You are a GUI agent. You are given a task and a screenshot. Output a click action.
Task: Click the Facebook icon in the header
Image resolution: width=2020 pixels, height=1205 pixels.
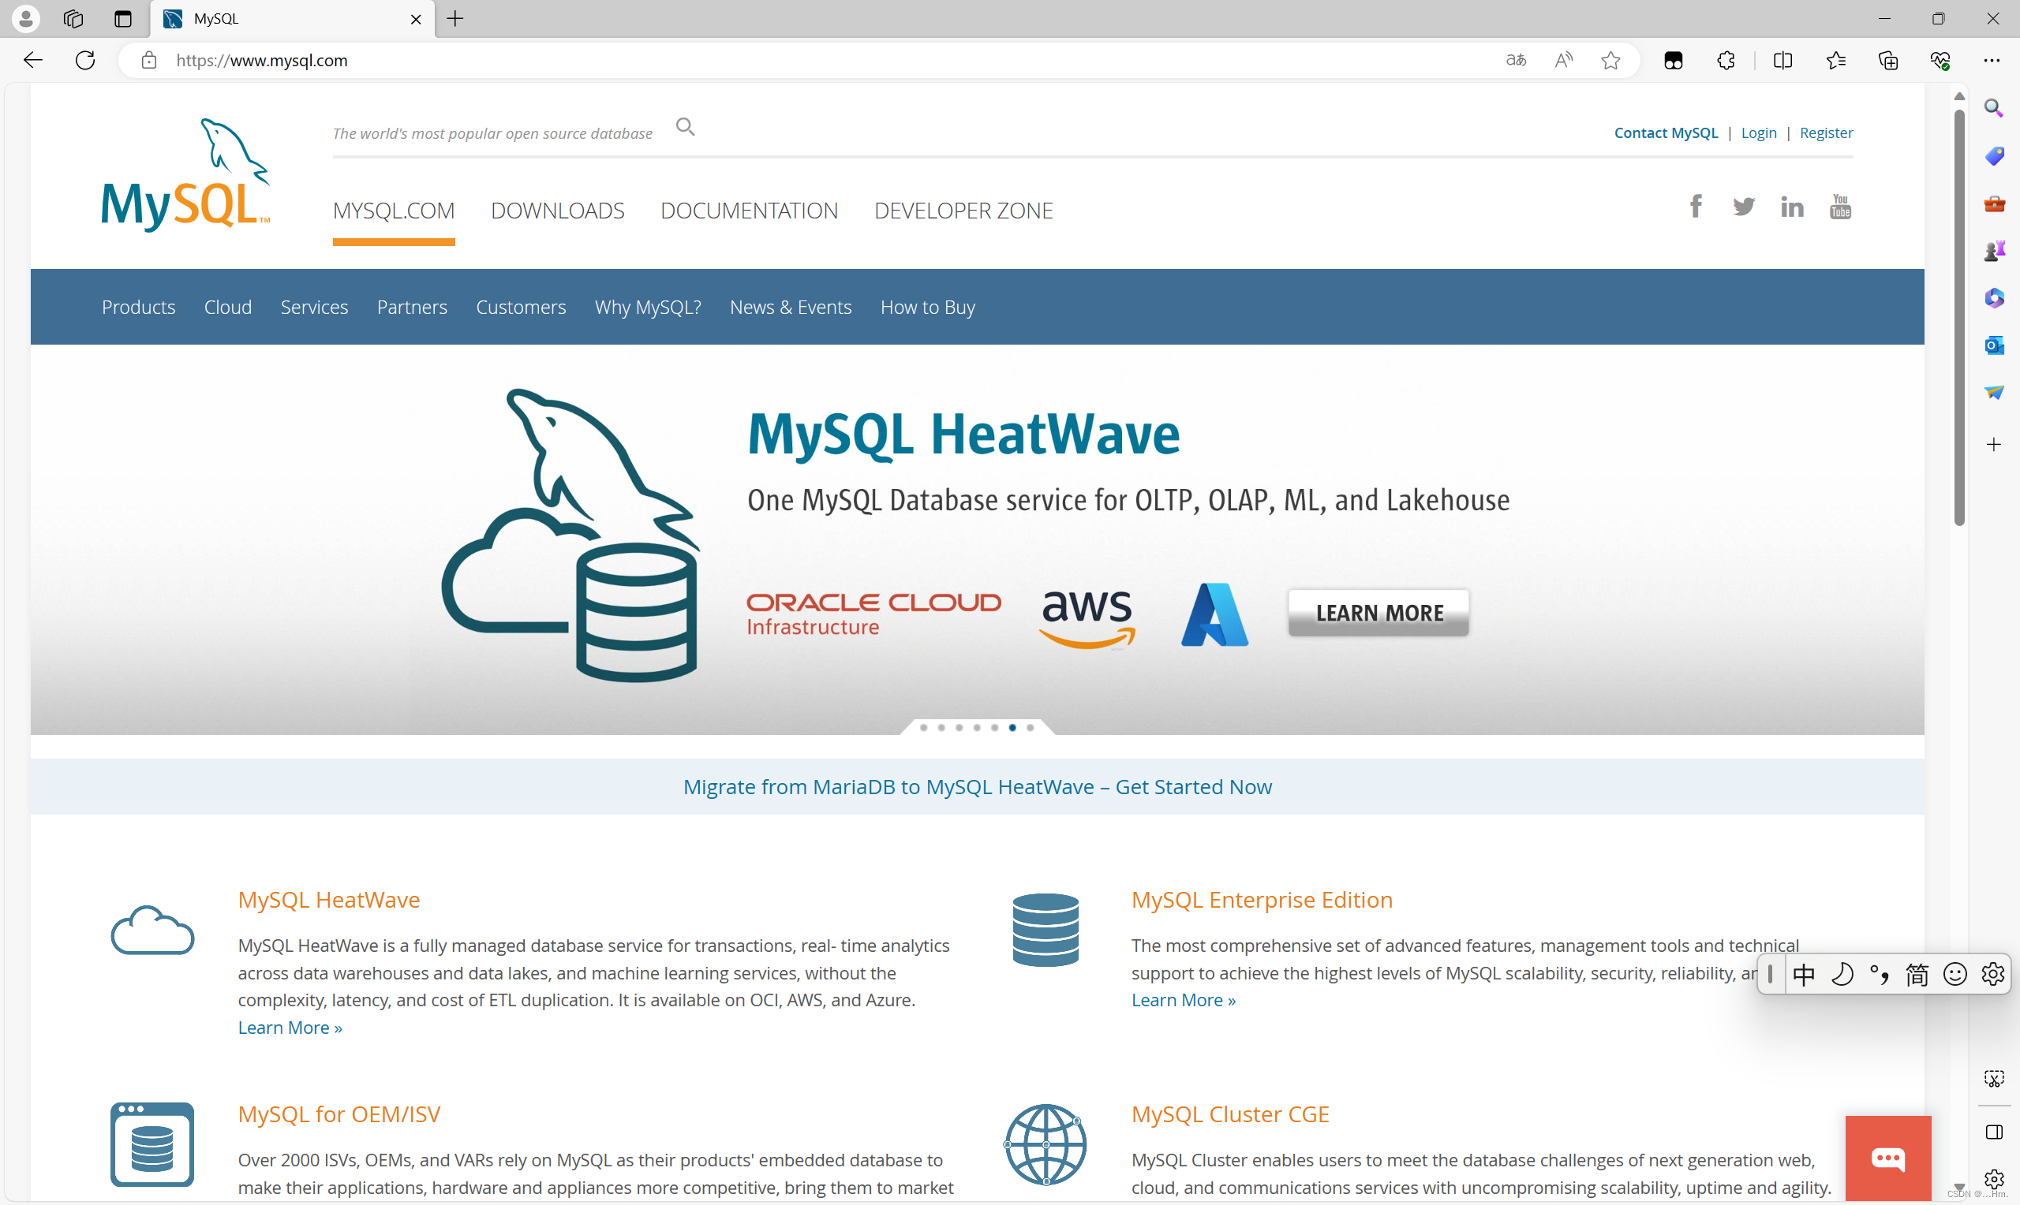[x=1695, y=207]
